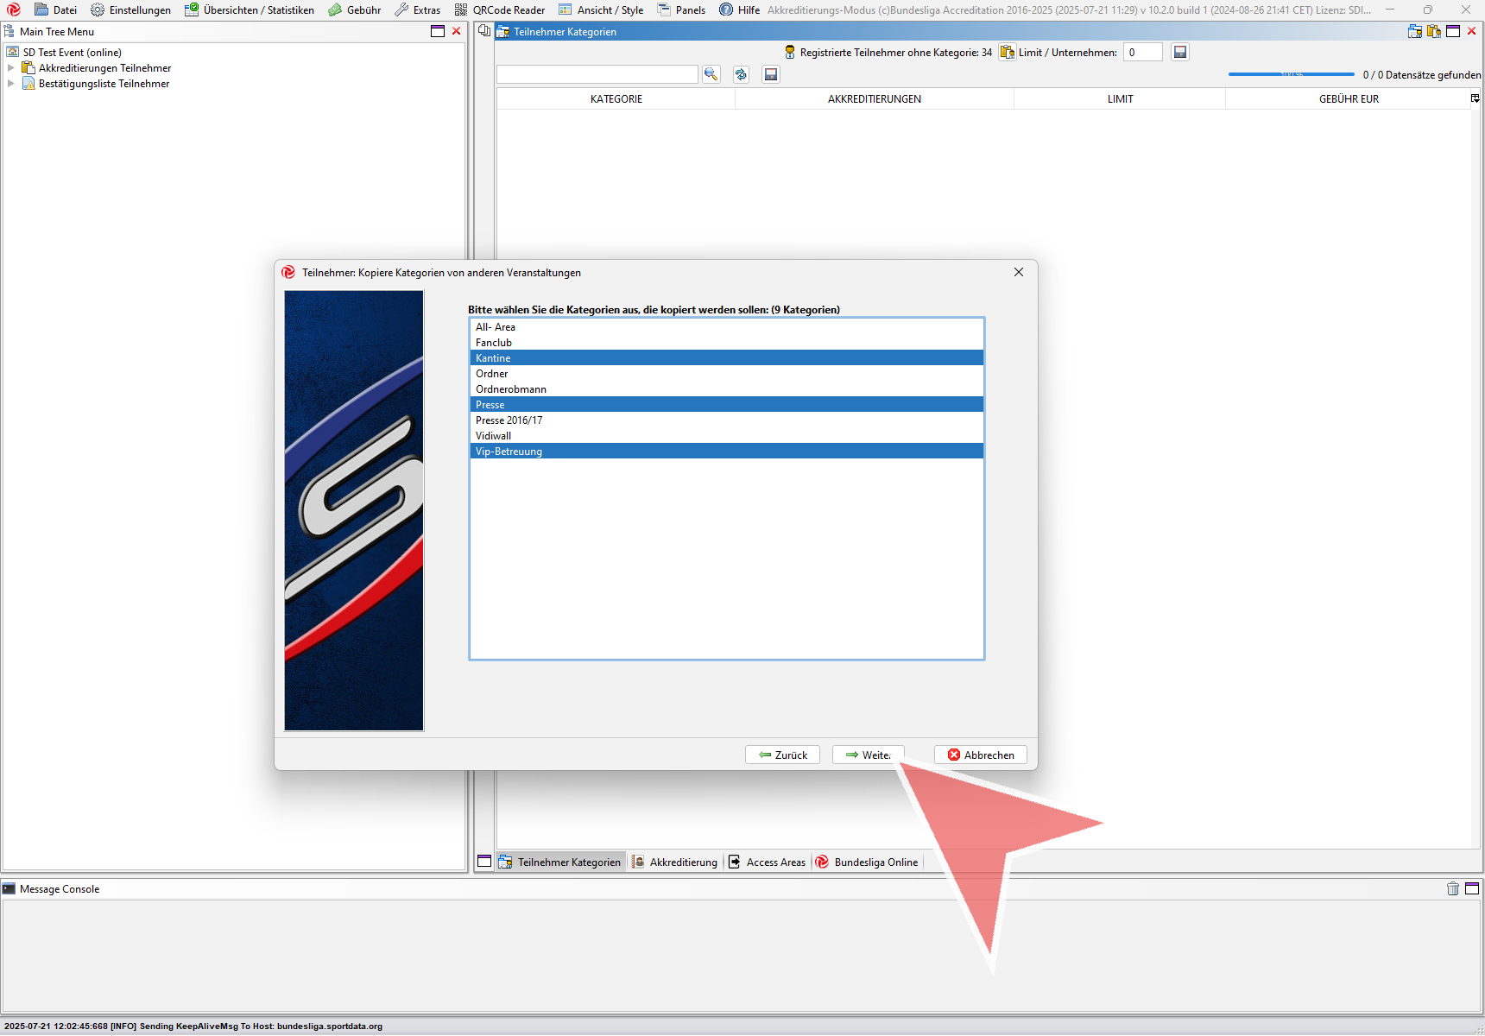The height and width of the screenshot is (1036, 1485).
Task: Open Übersichten / Statistiken menu
Action: [x=250, y=9]
